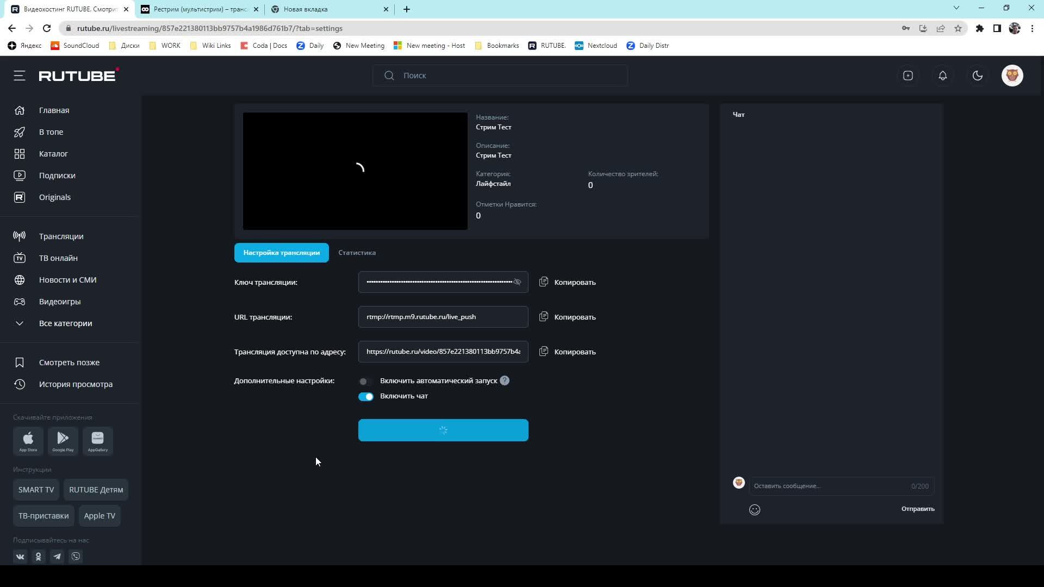Screen dimensions: 1044x587
Task: Open Трансляции in the sidebar
Action: point(61,236)
